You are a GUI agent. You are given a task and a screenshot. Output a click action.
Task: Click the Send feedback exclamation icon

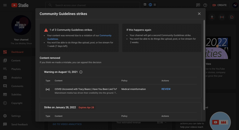(5, 125)
